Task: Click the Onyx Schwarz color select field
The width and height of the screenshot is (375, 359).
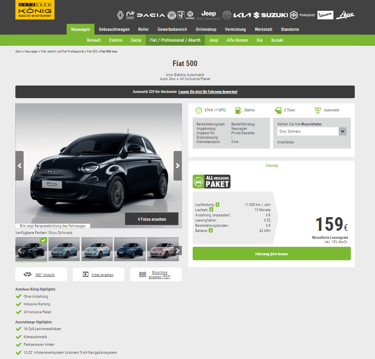Action: tap(312, 131)
